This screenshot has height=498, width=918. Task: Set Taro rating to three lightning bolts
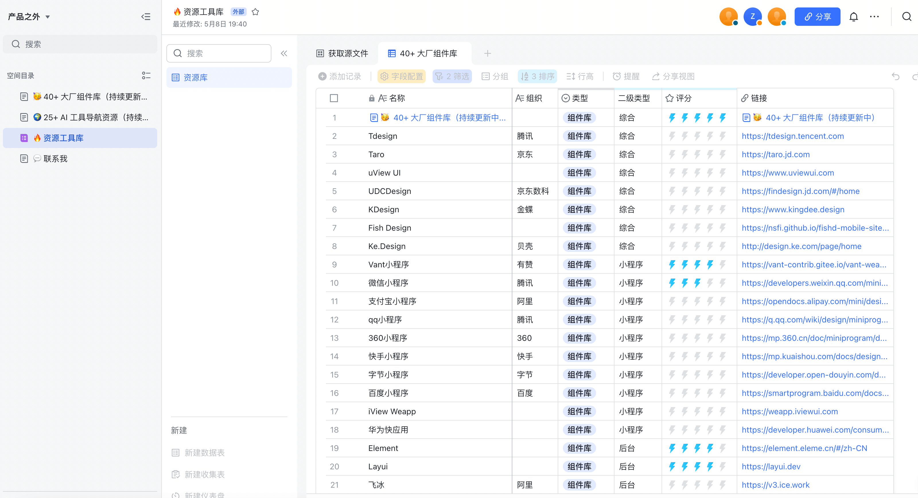coord(697,154)
